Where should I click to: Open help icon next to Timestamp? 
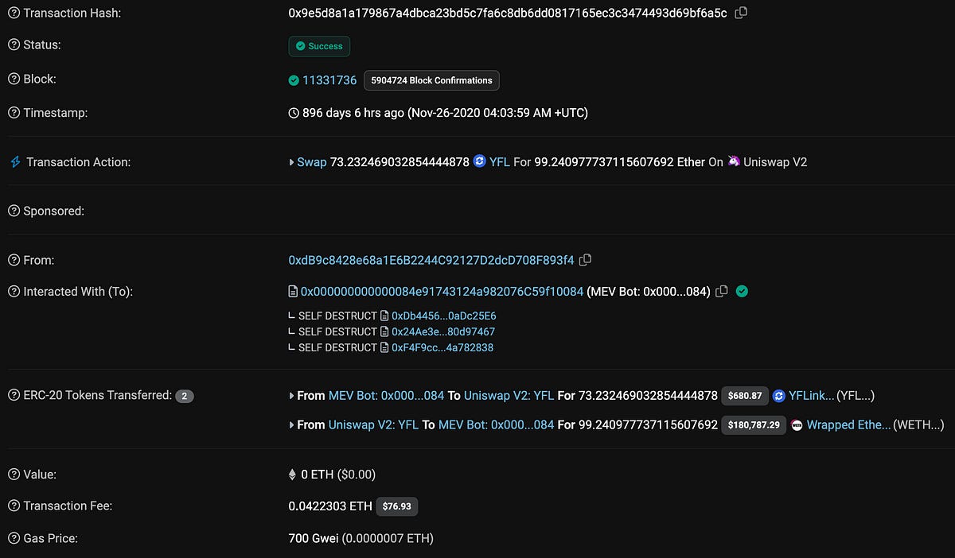pos(14,113)
